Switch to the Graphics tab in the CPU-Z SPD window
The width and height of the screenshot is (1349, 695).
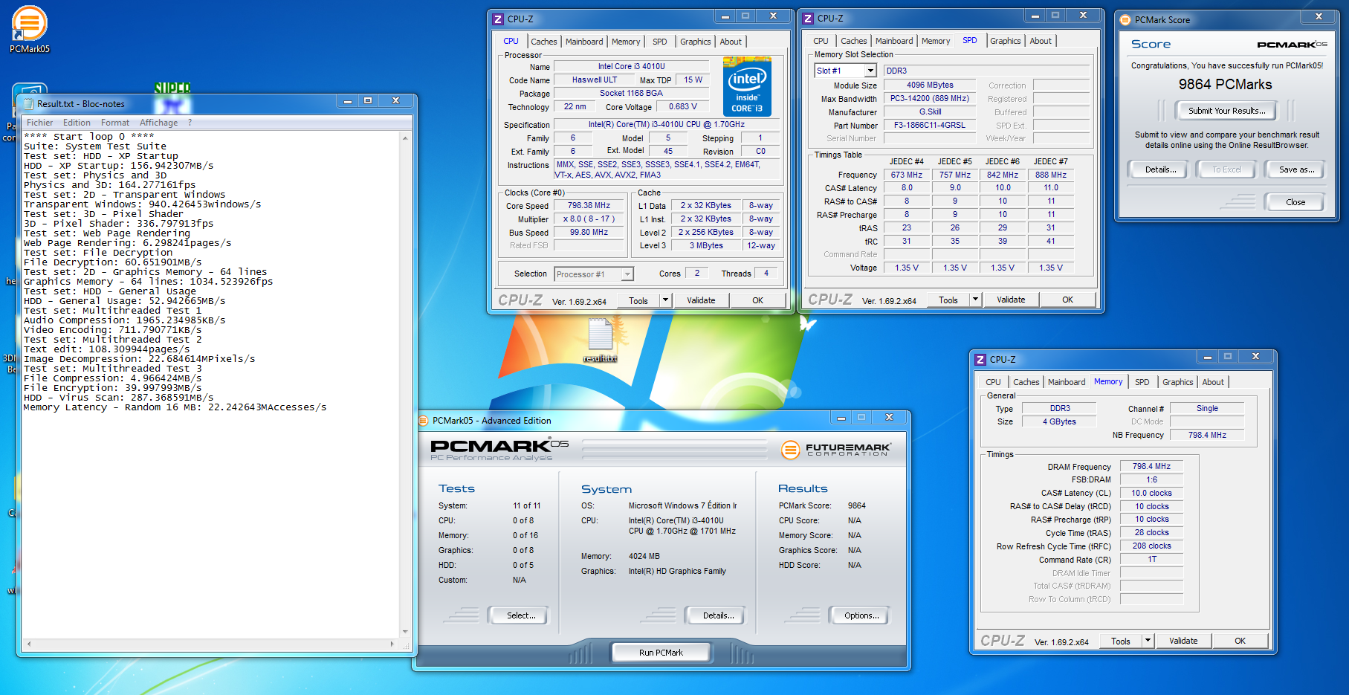coord(1006,41)
